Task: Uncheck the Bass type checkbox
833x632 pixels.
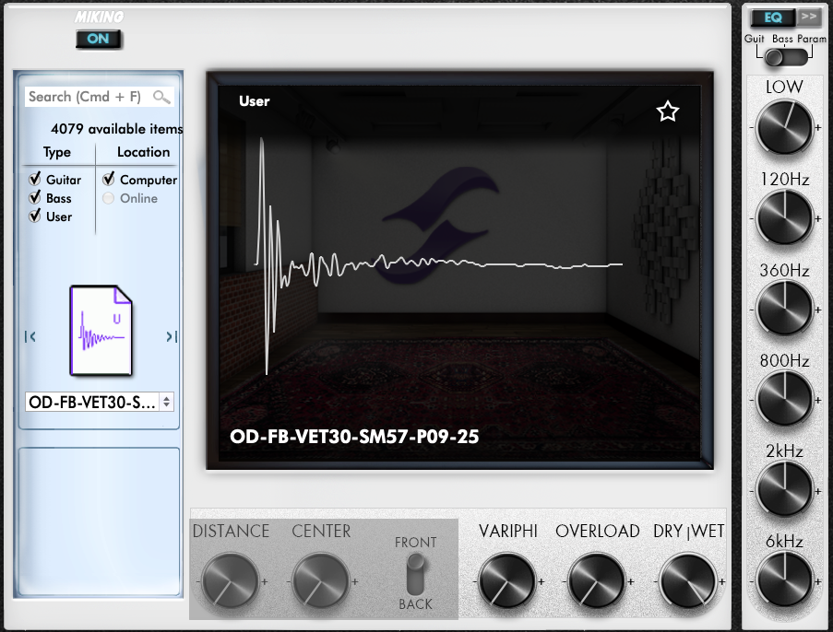Action: [35, 198]
